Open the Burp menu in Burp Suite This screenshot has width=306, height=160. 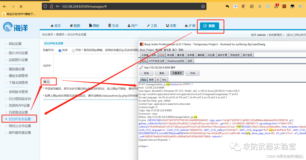pyautogui.click(x=143, y=50)
